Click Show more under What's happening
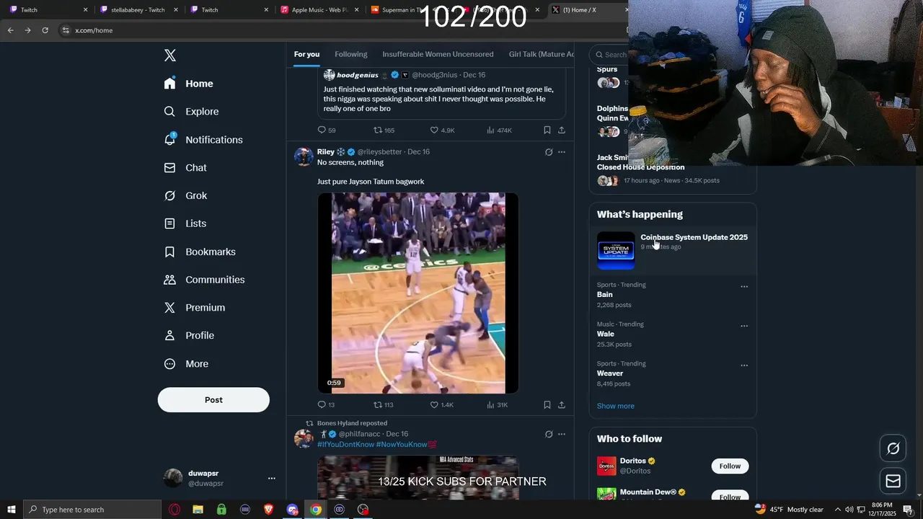 [616, 406]
